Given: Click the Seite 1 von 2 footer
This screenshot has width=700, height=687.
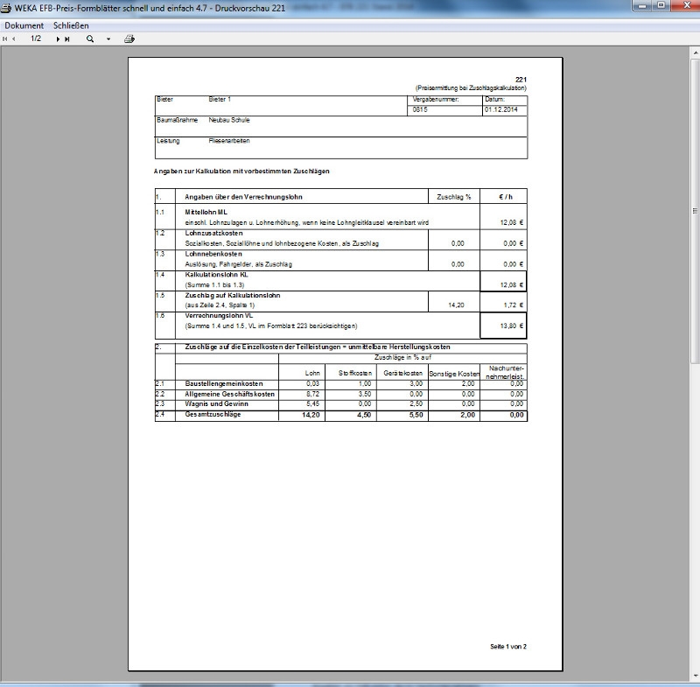Looking at the screenshot, I should [508, 647].
